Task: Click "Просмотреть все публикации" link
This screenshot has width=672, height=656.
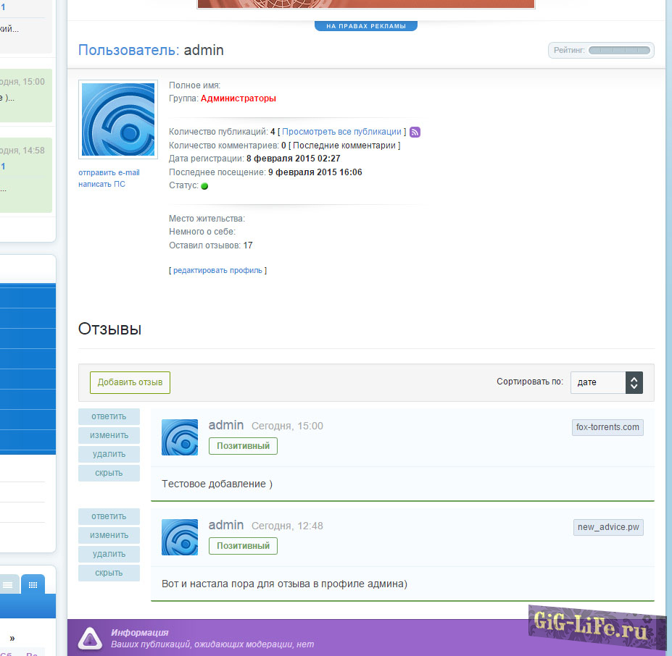Action: tap(341, 132)
